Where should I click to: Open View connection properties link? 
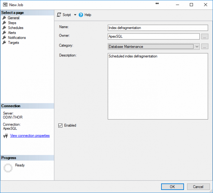click(30, 136)
